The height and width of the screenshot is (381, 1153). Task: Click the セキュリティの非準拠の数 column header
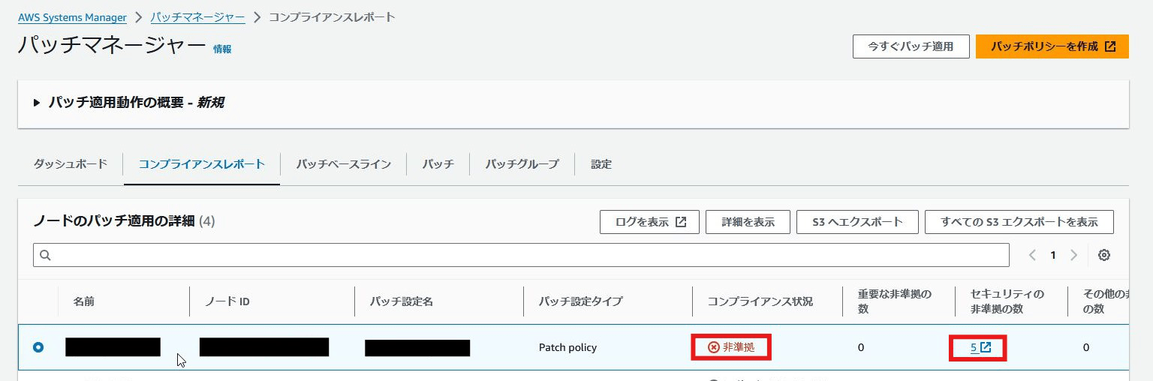[1007, 301]
